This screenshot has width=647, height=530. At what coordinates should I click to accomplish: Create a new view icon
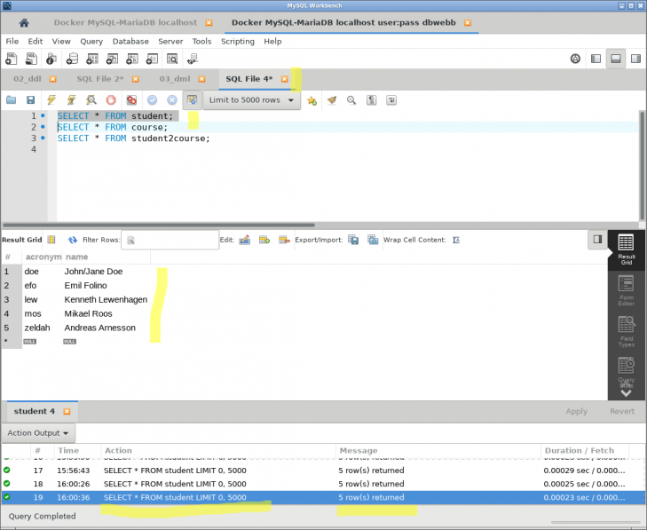[x=112, y=59]
